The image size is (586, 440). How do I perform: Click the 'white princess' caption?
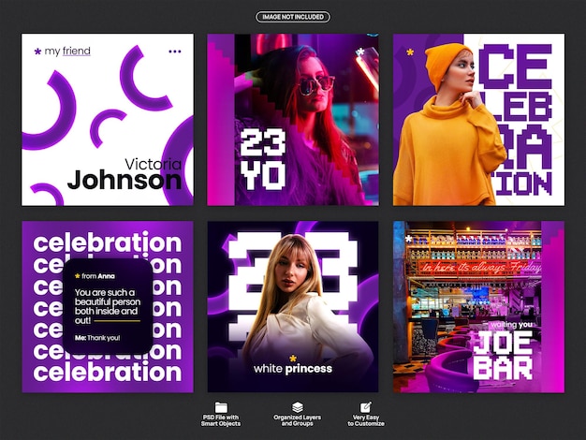point(293,369)
